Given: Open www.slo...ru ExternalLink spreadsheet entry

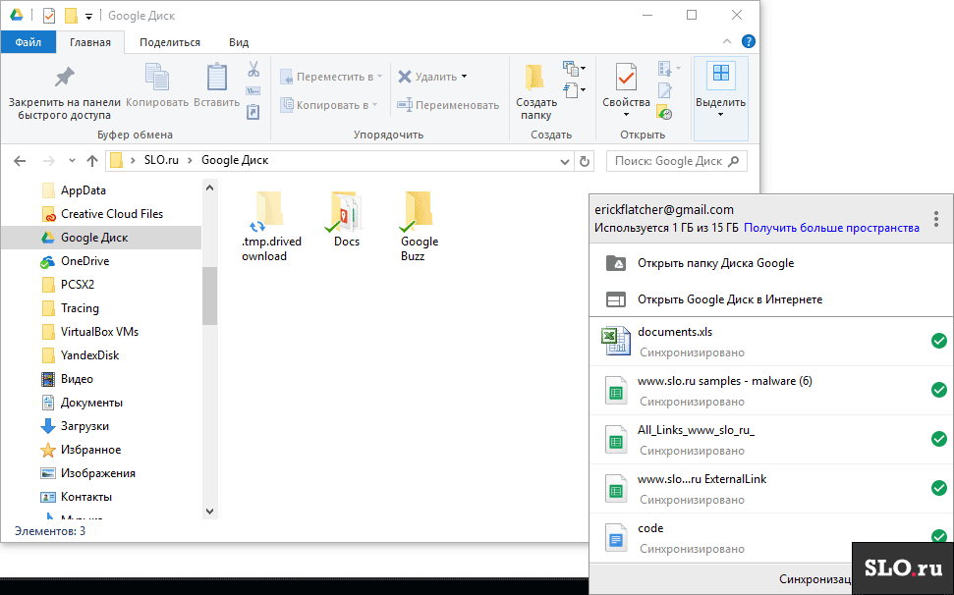Looking at the screenshot, I should pos(771,489).
